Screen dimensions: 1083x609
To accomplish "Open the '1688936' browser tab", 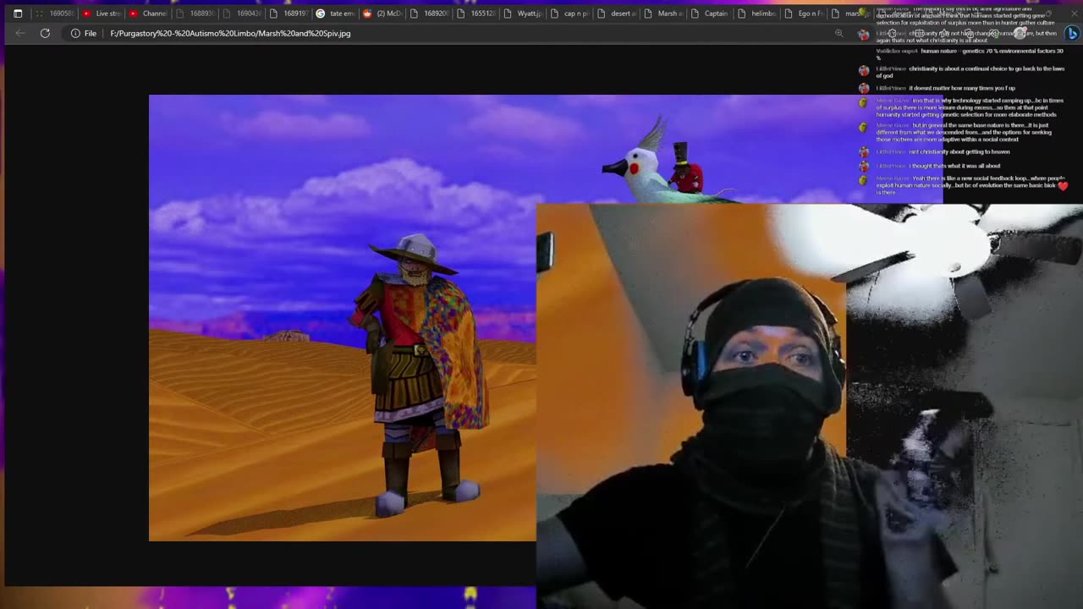I will tap(195, 14).
